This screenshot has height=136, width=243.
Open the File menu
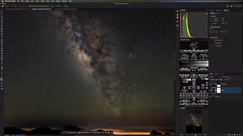pyautogui.click(x=18, y=1)
